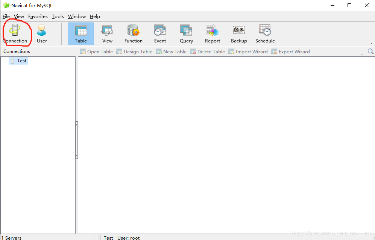Click the search magnifier icon
This screenshot has width=375, height=240.
pyautogui.click(x=370, y=51)
